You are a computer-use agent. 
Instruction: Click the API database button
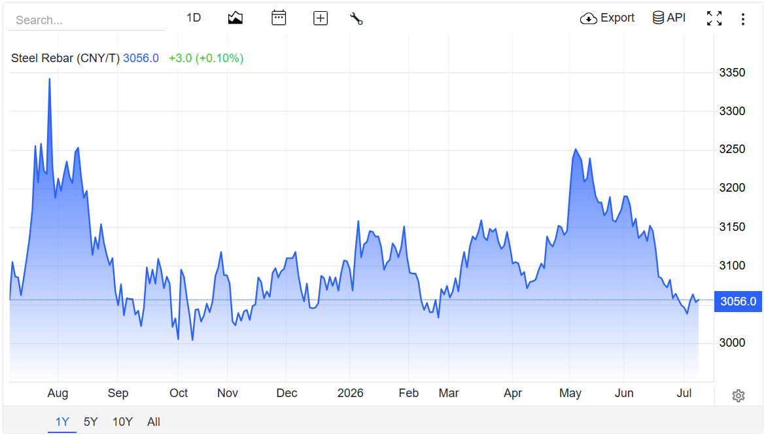pyautogui.click(x=669, y=18)
